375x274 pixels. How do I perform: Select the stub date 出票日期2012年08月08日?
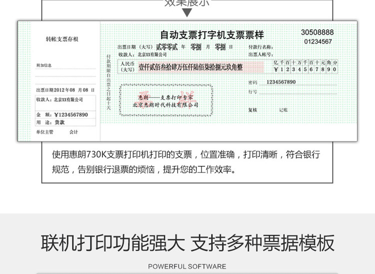click(x=65, y=90)
